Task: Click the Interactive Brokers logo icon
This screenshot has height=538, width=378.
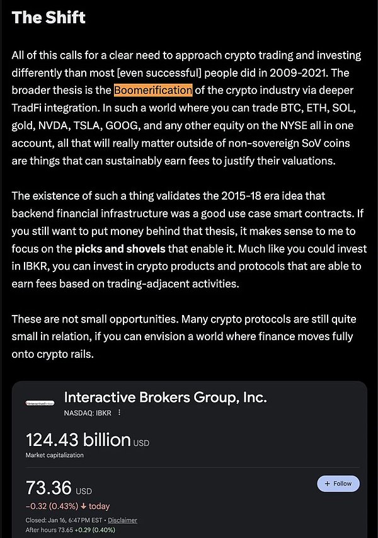Action: pos(40,403)
